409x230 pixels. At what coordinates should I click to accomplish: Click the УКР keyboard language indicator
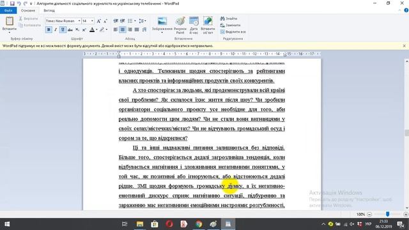[x=368, y=224]
